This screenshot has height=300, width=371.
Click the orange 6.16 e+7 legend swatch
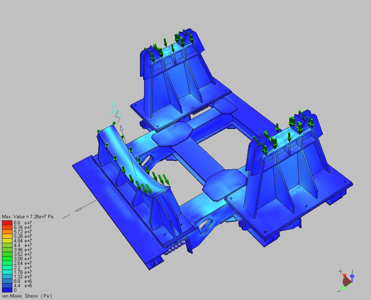[7, 227]
